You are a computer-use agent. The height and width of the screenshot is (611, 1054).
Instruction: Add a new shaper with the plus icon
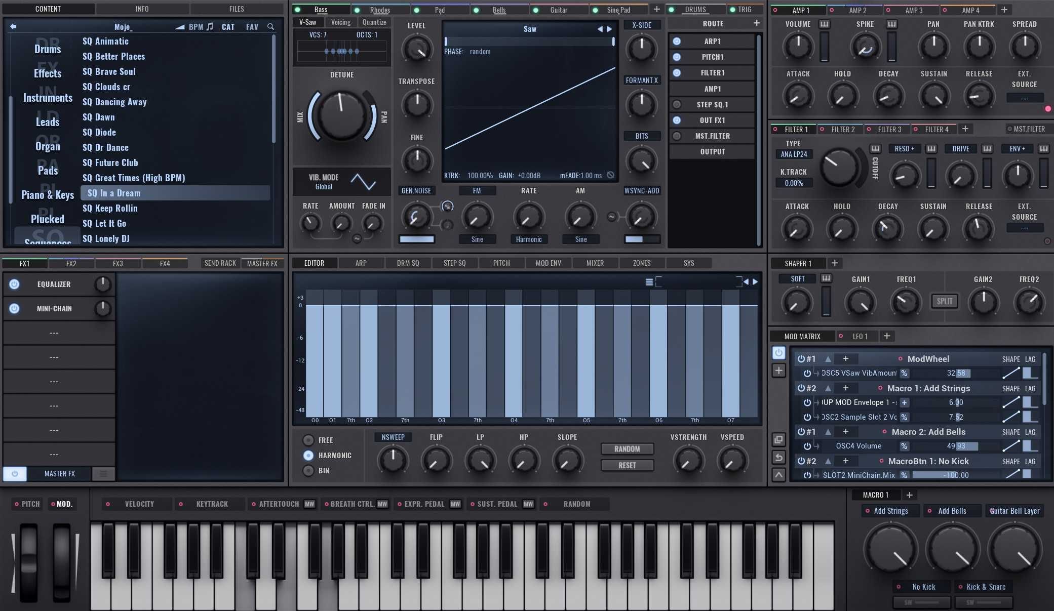pyautogui.click(x=835, y=263)
